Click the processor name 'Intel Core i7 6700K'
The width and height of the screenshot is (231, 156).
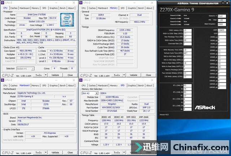tap(37, 14)
